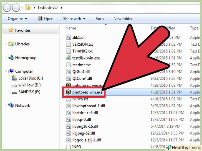
Task: Select the QtGui4.dll file
Action: tap(81, 72)
